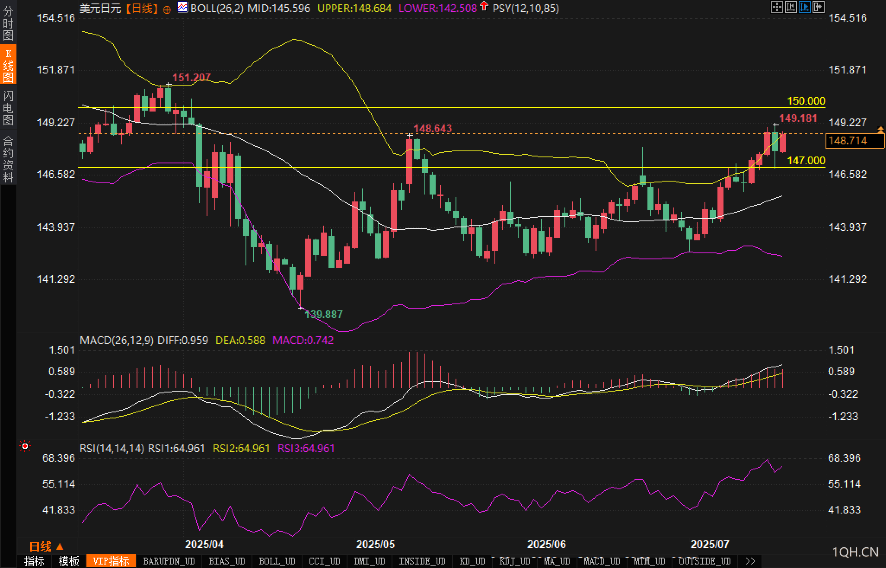The height and width of the screenshot is (568, 886).
Task: Click red sun icon beside RSI panel
Action: (x=25, y=446)
